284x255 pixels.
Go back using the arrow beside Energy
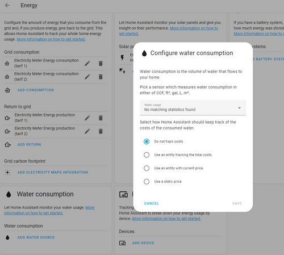[7, 5]
